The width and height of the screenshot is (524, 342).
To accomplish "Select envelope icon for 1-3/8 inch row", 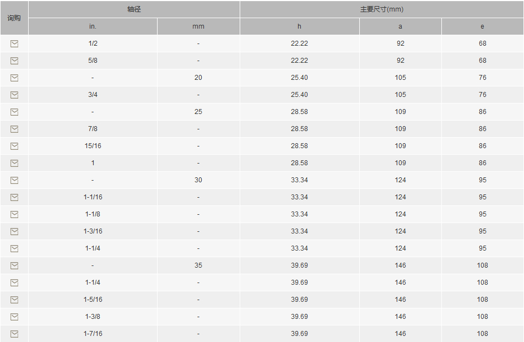I will 14,317.
